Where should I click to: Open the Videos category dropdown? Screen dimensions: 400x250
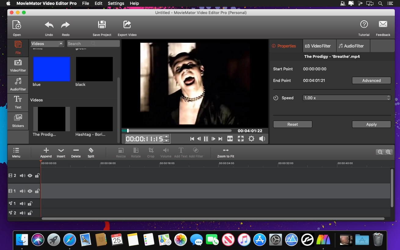pyautogui.click(x=47, y=44)
